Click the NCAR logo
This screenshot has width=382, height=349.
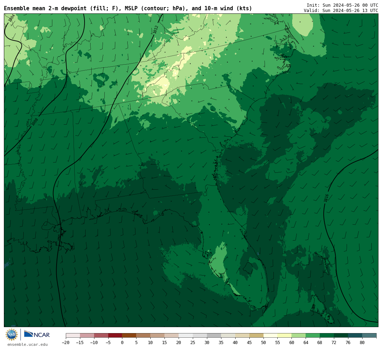pyautogui.click(x=37, y=335)
